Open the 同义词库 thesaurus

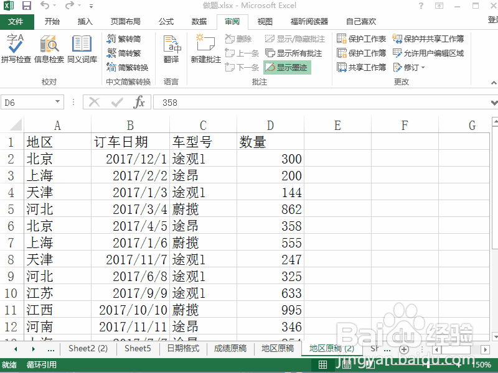click(82, 48)
